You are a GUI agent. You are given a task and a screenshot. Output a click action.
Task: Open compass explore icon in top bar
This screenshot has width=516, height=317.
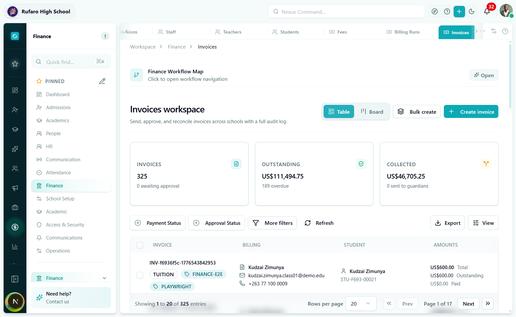(435, 12)
